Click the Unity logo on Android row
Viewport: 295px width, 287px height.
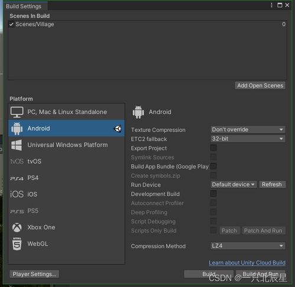[x=118, y=129]
